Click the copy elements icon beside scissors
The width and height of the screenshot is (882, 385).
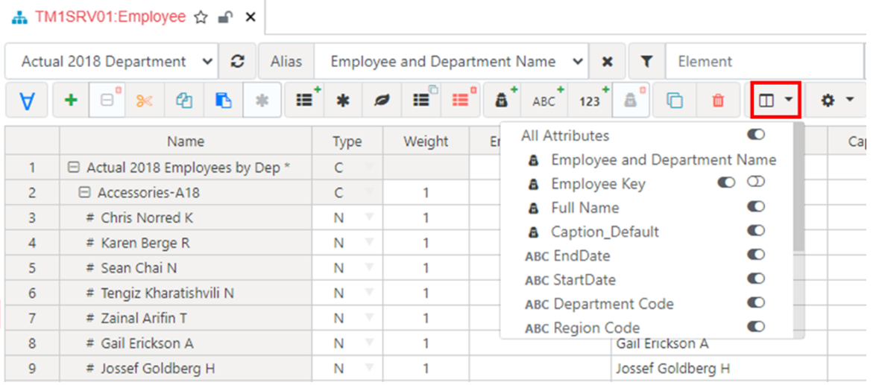pyautogui.click(x=184, y=101)
